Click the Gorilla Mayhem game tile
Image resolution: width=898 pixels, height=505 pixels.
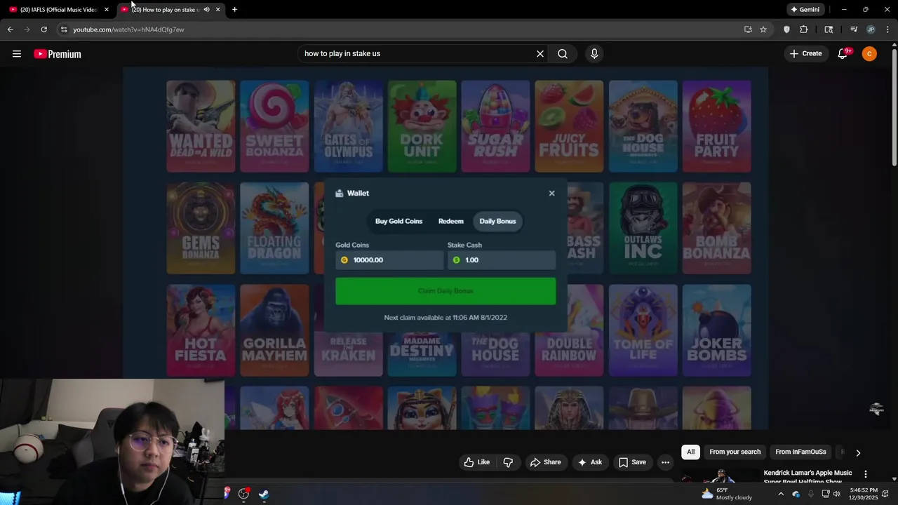274,330
